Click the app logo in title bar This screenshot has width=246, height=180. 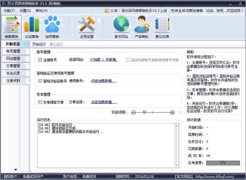(3, 3)
